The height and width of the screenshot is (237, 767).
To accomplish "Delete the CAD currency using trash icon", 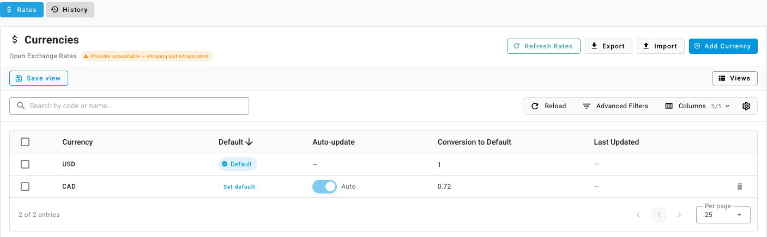I will click(740, 186).
